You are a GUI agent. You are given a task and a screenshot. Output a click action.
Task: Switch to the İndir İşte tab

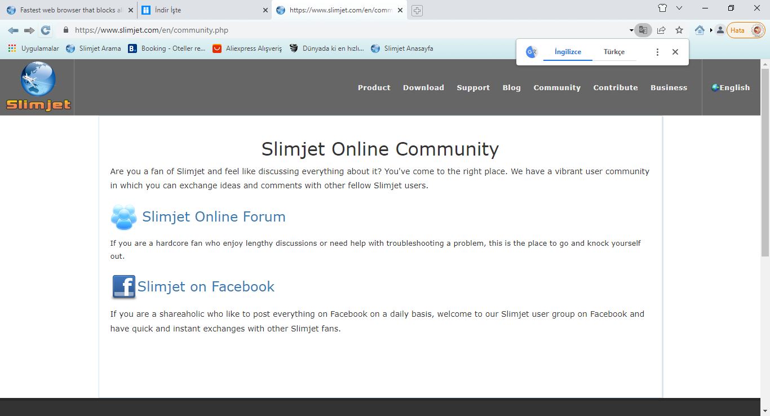204,10
